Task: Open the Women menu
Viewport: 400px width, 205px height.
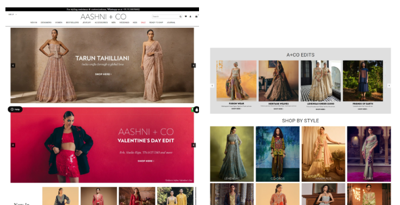Action: coord(59,23)
